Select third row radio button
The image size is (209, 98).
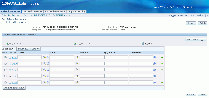click(x=5, y=70)
